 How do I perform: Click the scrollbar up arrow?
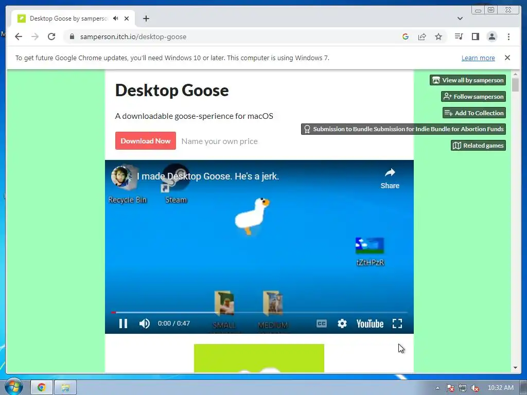coord(515,74)
